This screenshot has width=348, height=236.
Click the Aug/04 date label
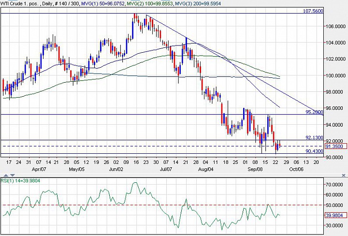[x=206, y=169]
